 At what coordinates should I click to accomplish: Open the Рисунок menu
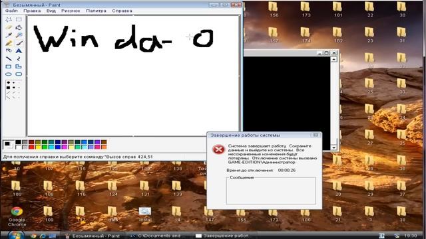pos(71,11)
